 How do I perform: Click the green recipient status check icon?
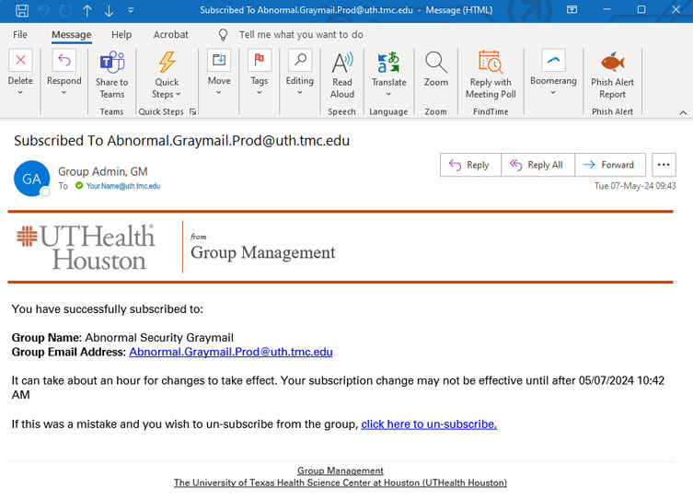point(79,186)
